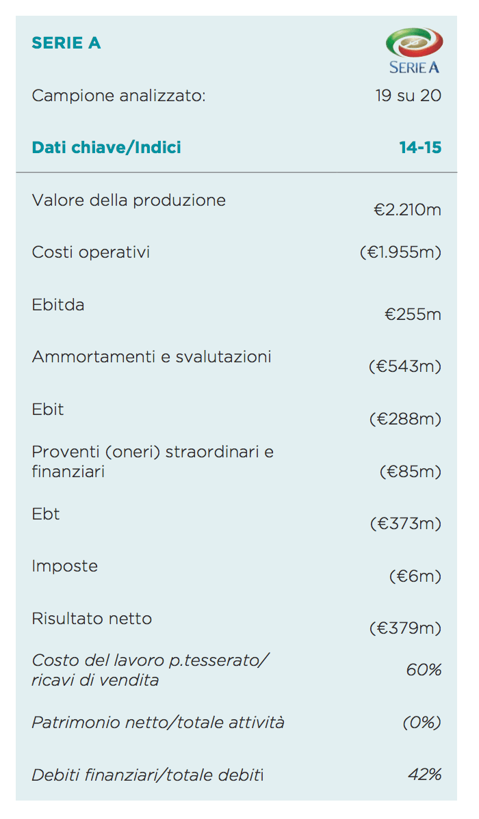The height and width of the screenshot is (819, 479).
Task: Select the (€373m) Ebt value
Action: pos(405,524)
